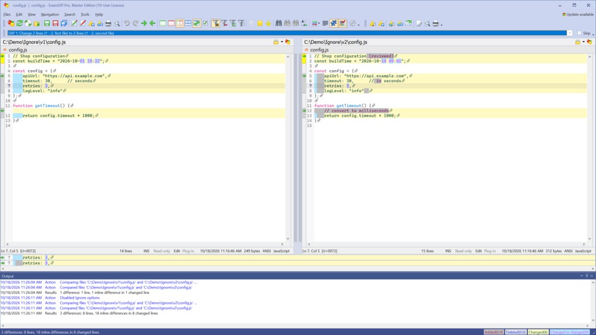Click the edit-note icon left of the right magnifier
Viewport: 596px width, 335px height.
click(x=419, y=24)
